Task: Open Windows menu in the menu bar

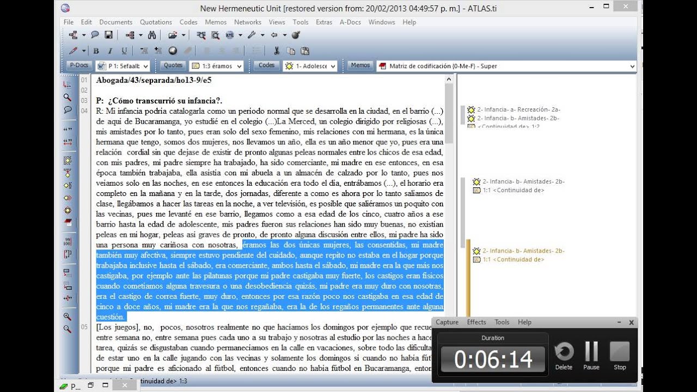Action: 381,22
